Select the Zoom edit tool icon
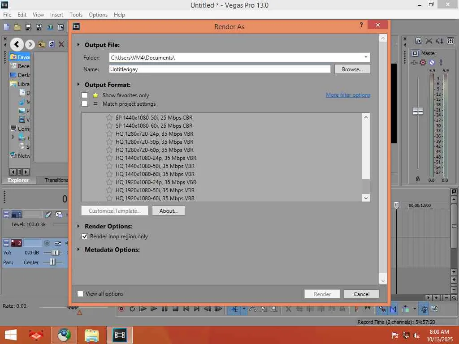The image size is (459, 344). click(x=274, y=309)
